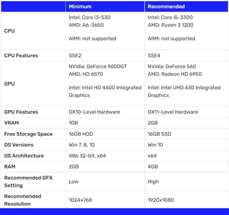
Task: Click the VRAM row label
Action: coord(11,123)
